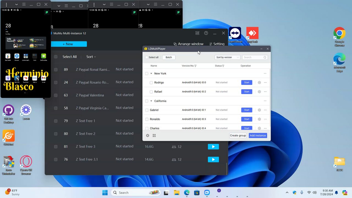Open three-dot menu of first emulator window
The width and height of the screenshot is (352, 198).
6,4
